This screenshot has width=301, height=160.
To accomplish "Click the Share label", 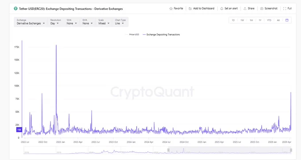I will tap(251, 9).
